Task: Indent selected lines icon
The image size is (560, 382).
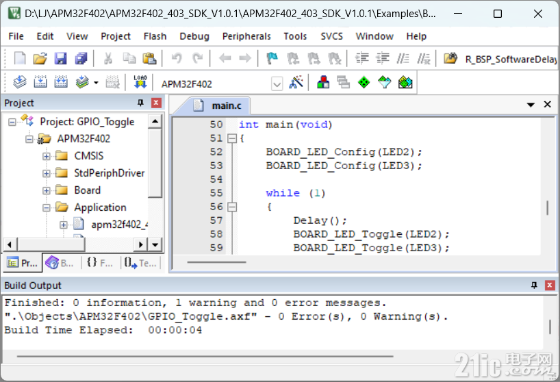Action: pyautogui.click(x=361, y=58)
